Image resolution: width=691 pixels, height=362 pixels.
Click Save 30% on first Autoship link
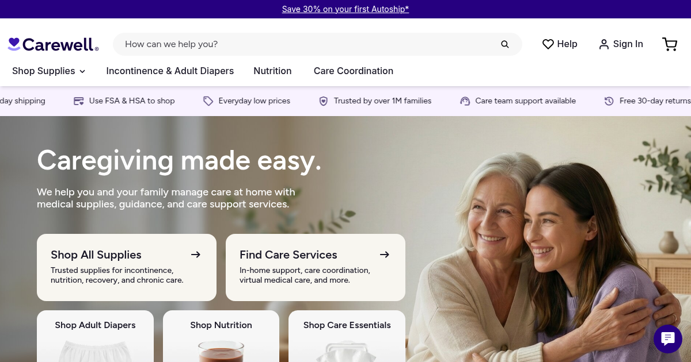345,9
